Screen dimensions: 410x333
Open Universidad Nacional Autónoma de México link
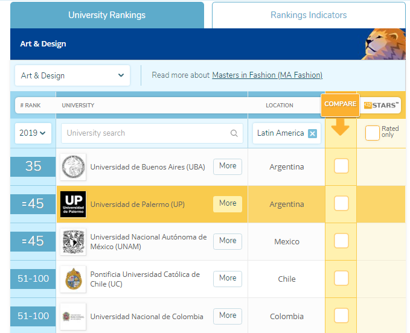coord(149,241)
